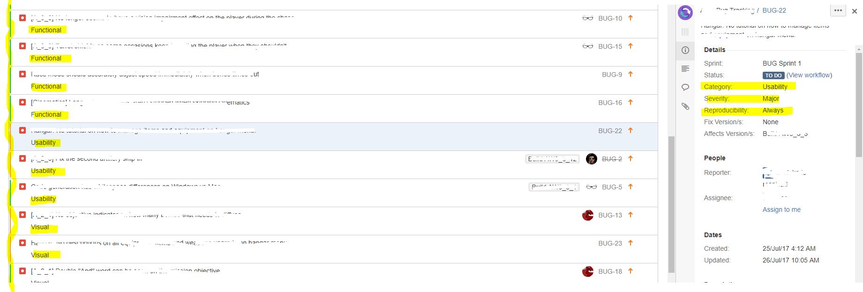Image resolution: width=863 pixels, height=292 pixels.
Task: Click the red assignee avatar on BUG-13 row
Action: 588,215
